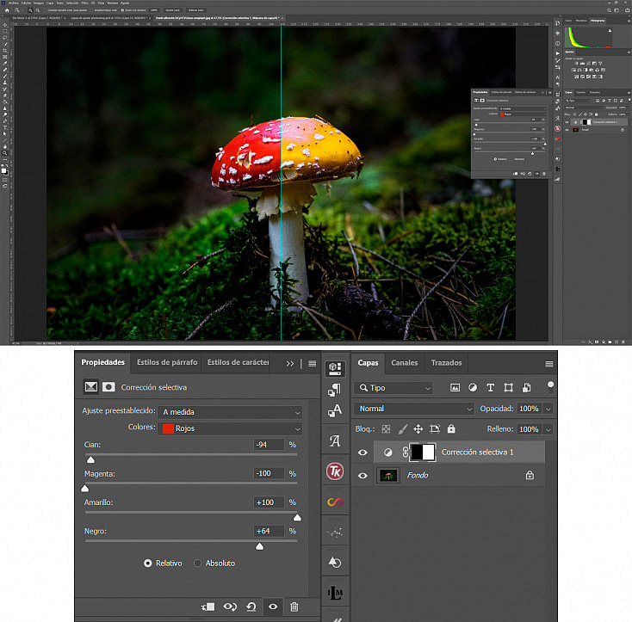Click search magnifier at top right of Photoshop
Viewport: 632px width, 622px height.
tap(609, 10)
